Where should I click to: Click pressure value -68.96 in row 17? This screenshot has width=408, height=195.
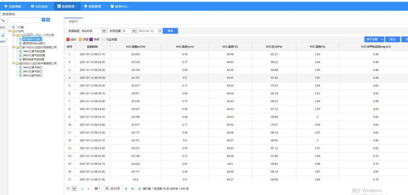click(274, 179)
